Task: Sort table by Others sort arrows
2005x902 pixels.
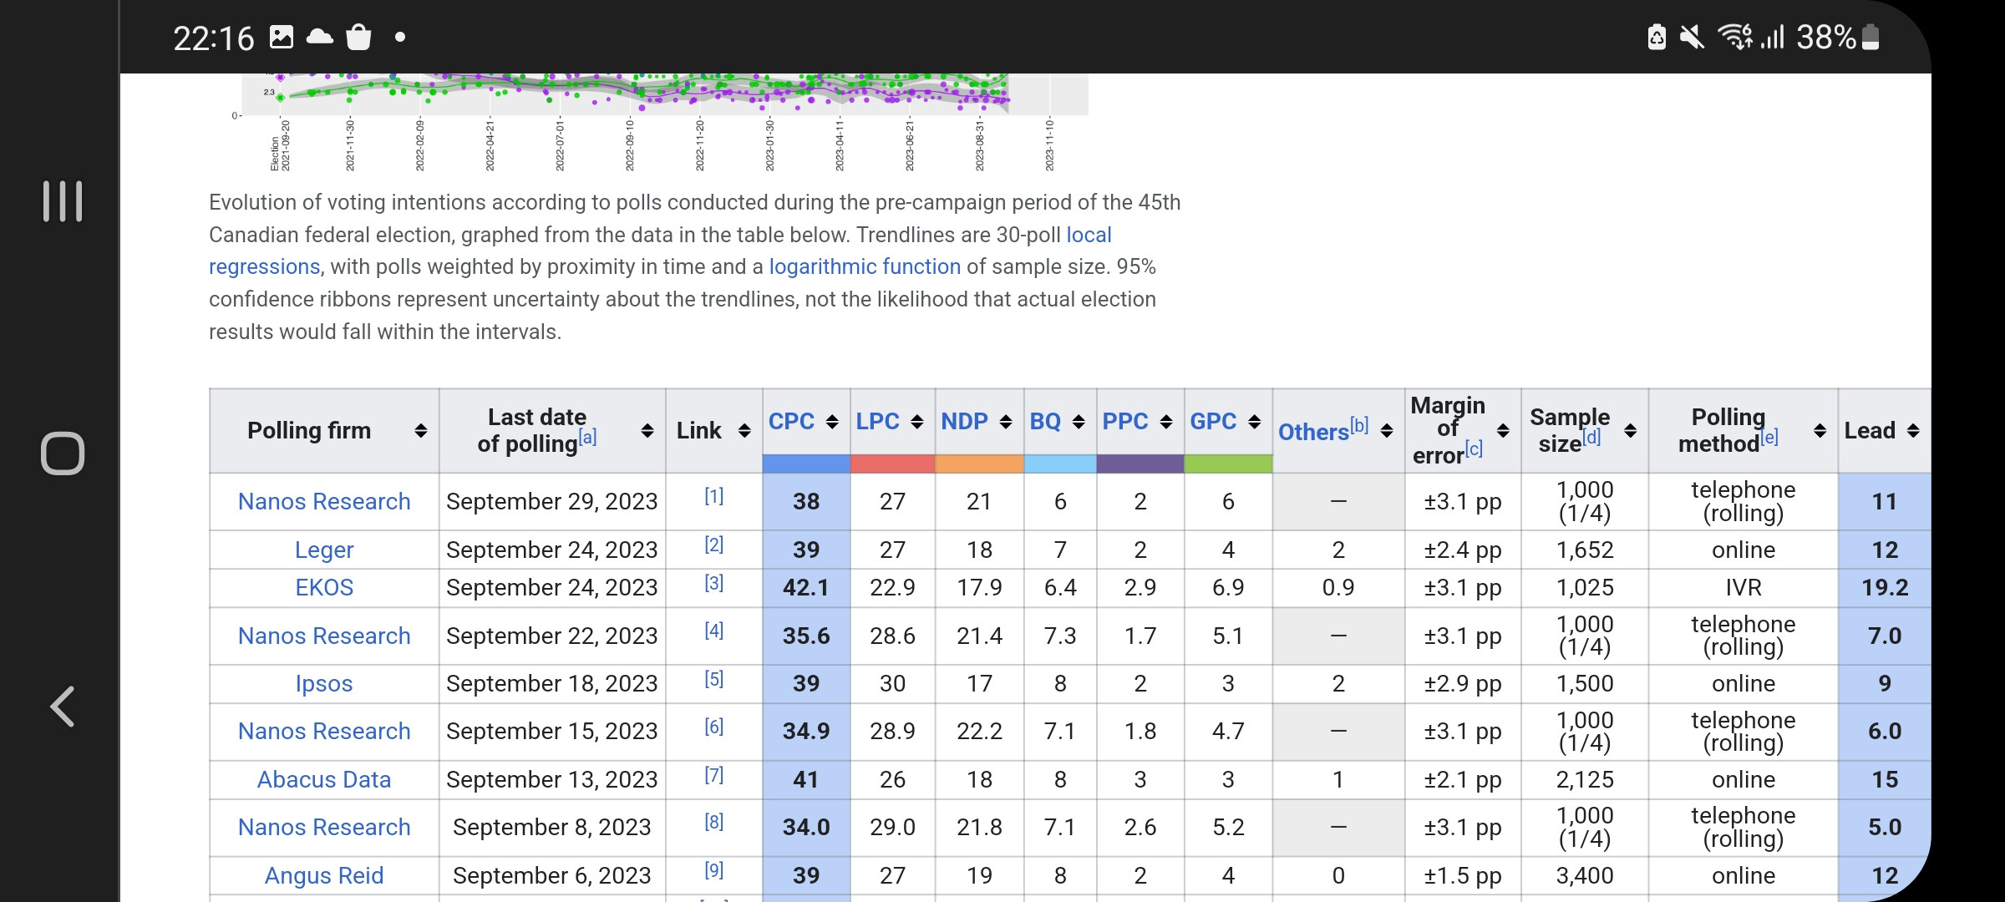Action: (x=1387, y=430)
